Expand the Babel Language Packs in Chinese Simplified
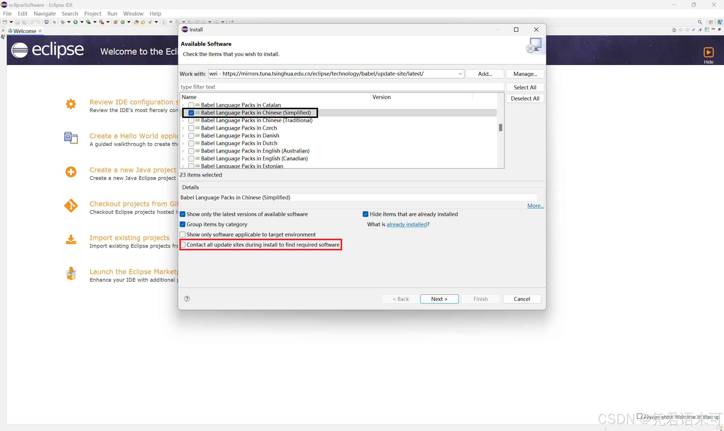Screen dimensions: 724x431 coord(184,112)
